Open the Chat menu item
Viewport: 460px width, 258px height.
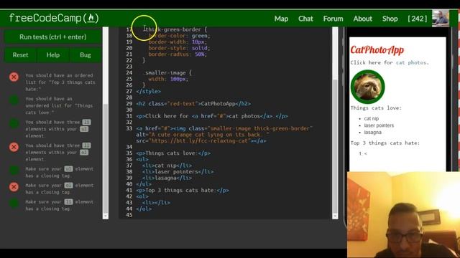[305, 19]
